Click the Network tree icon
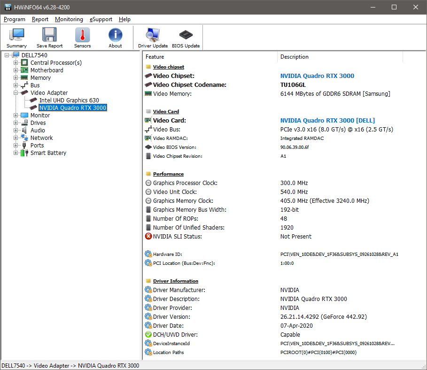 pos(24,138)
